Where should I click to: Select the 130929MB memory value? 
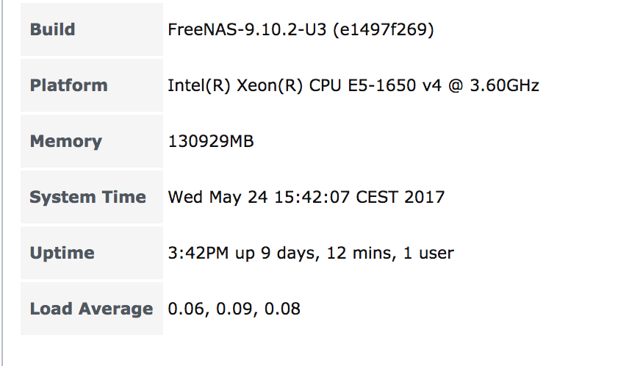point(211,141)
